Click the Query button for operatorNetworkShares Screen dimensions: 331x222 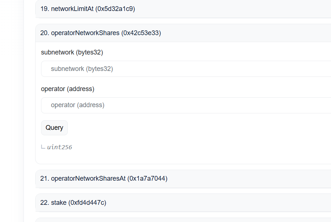tap(54, 127)
